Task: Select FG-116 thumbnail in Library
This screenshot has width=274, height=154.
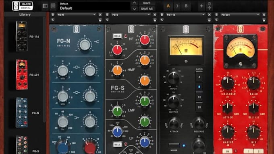Action: point(22,36)
